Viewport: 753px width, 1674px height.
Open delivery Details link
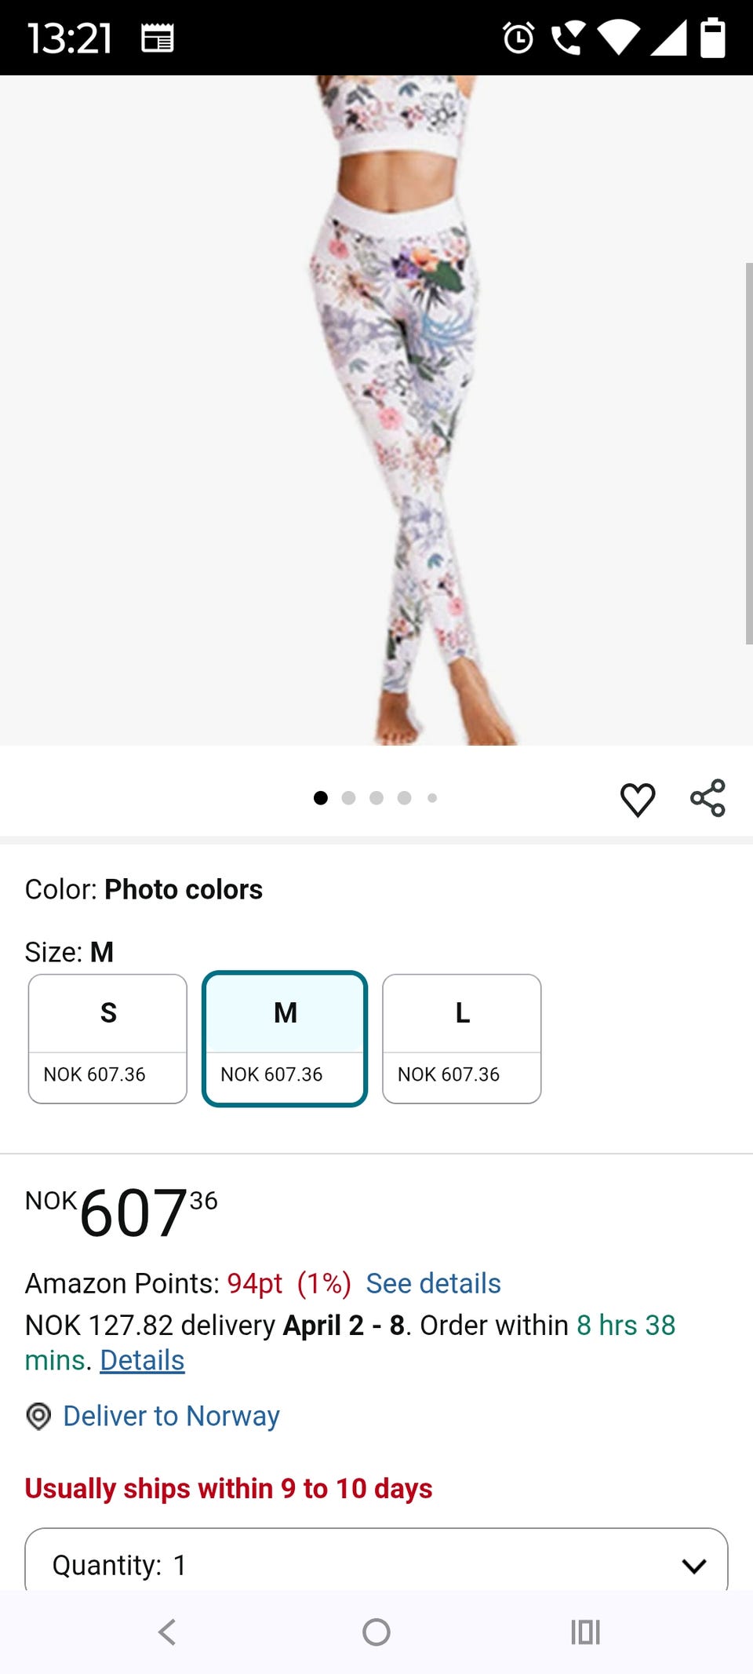142,1360
